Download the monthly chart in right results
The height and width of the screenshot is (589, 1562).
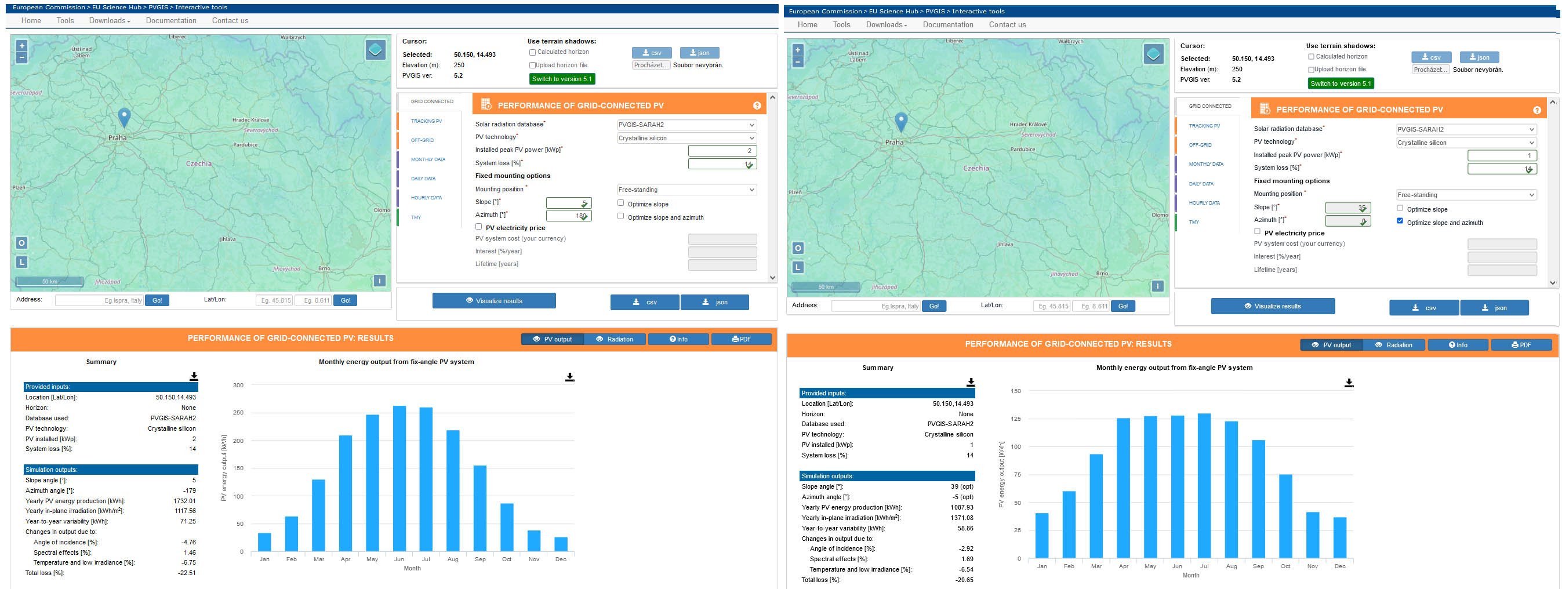[x=1349, y=383]
